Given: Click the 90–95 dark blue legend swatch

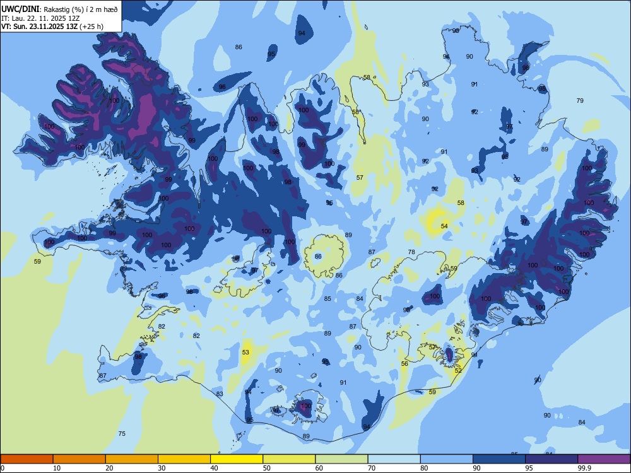Looking at the screenshot, I should pyautogui.click(x=499, y=459).
